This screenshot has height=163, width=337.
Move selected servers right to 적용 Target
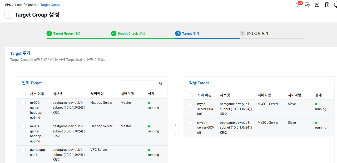pos(175,125)
